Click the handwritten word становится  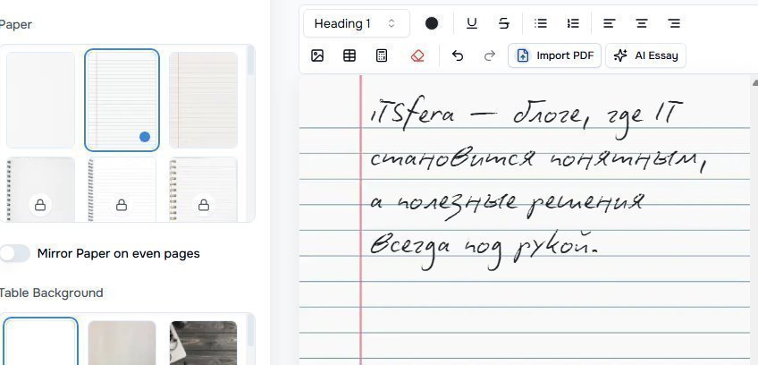(x=453, y=158)
